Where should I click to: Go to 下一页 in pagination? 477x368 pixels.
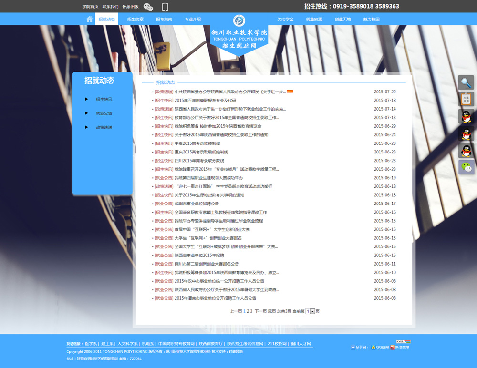coord(260,311)
